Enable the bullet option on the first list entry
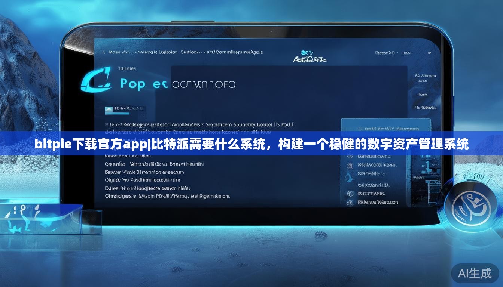Screen dimensions: 503x287 pos(106,124)
